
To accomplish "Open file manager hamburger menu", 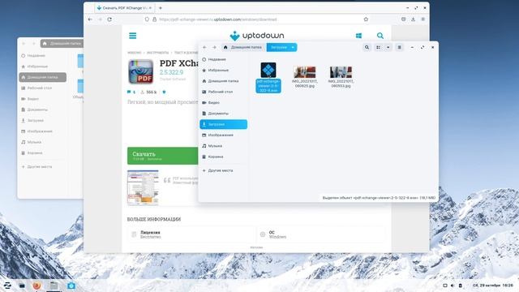I will 400,47.
